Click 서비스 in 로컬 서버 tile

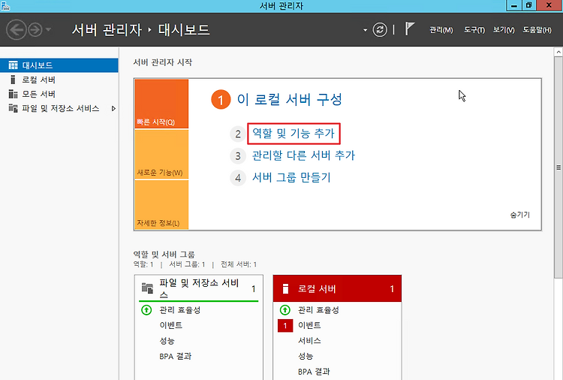point(309,340)
